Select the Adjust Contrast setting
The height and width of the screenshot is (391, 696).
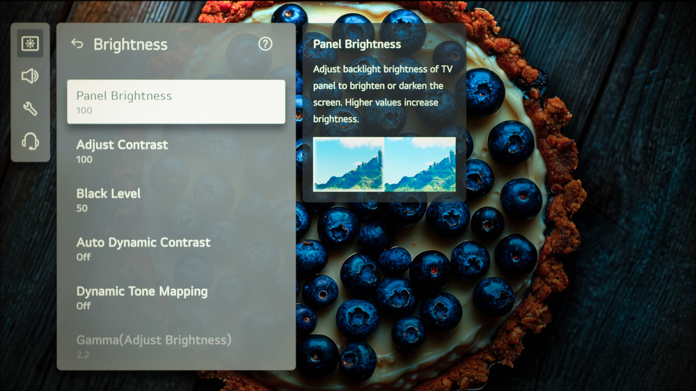pos(176,151)
